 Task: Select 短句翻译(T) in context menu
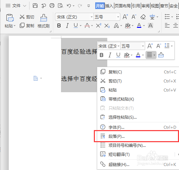[x=138, y=155]
